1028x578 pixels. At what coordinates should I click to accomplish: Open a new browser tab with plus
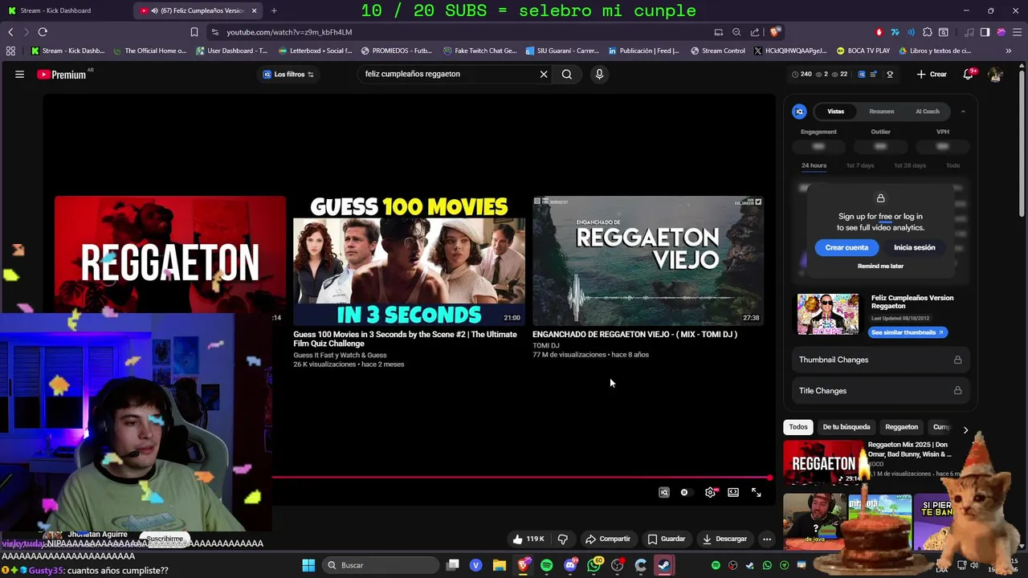(x=274, y=10)
